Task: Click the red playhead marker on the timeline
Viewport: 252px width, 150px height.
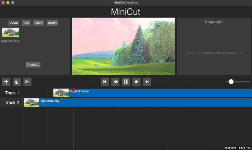Action: coord(73,90)
